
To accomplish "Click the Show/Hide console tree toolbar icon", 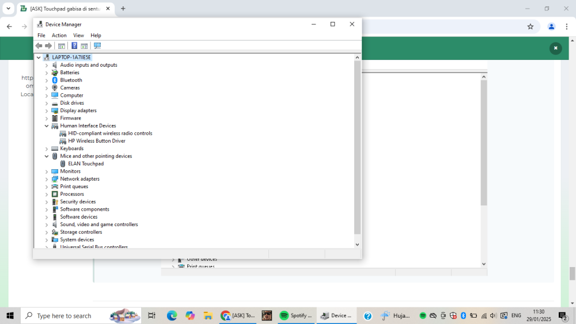I will (62, 46).
